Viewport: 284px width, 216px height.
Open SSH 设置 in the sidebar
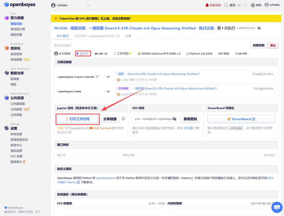click(16, 156)
